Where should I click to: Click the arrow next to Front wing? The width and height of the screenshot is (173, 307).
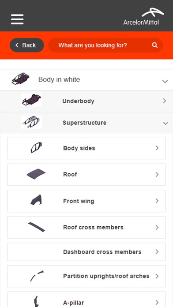157,201
